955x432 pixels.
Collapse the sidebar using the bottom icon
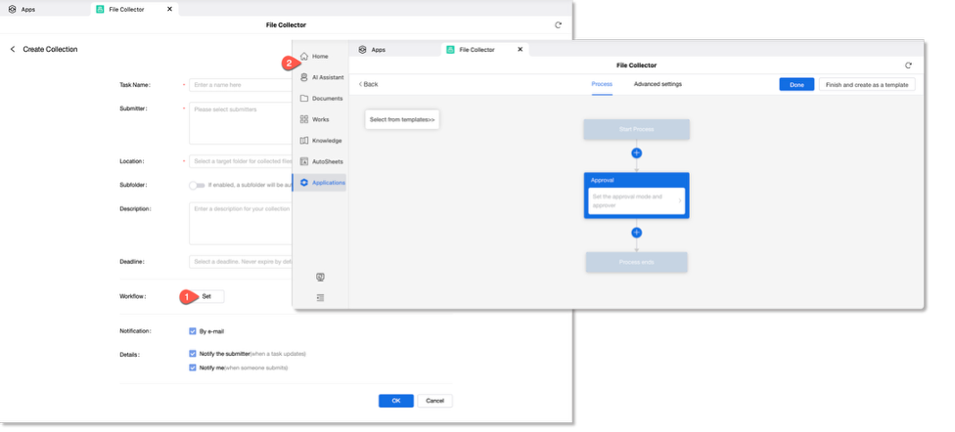320,297
